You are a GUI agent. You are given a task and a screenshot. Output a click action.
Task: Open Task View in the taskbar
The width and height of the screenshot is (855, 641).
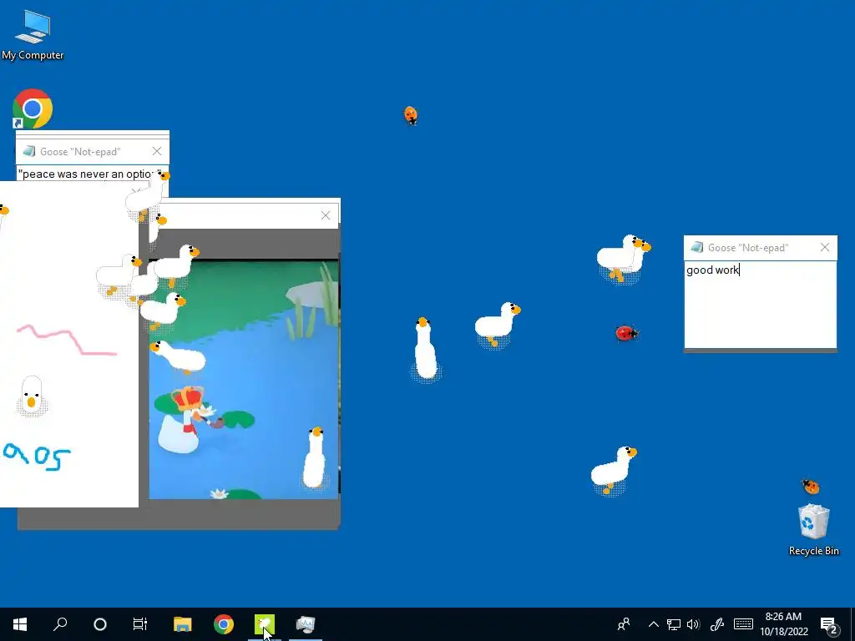(x=140, y=624)
